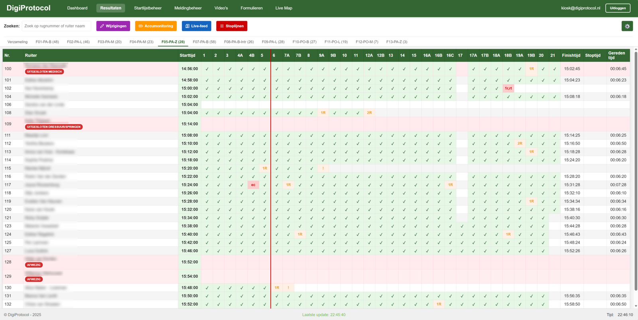Screen dimensions: 638x320
Task: Click the pencil icon on Wijzigingen button
Action: pyautogui.click(x=102, y=26)
